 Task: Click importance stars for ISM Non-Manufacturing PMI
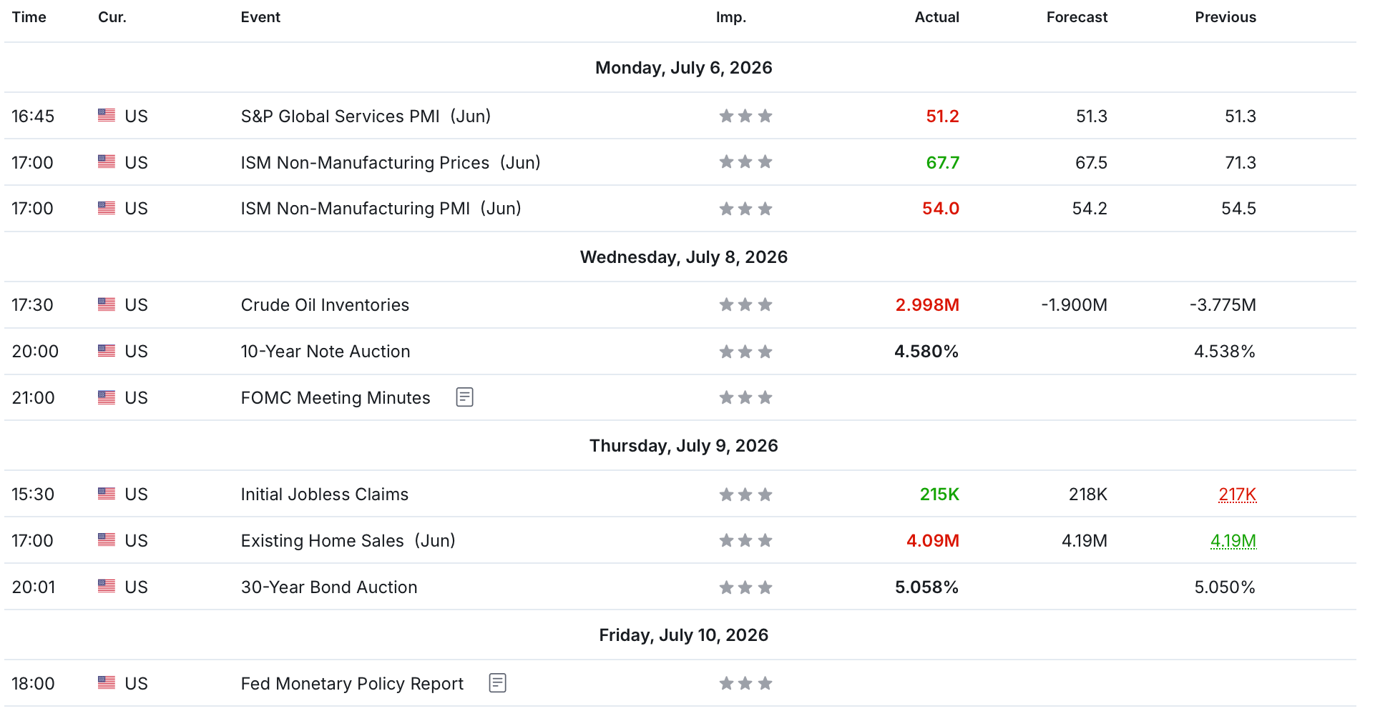[x=745, y=209]
